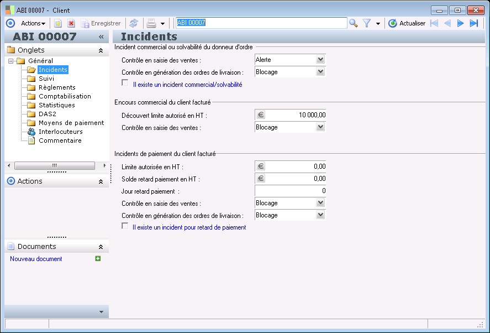Go to first record arrow

pyautogui.click(x=434, y=23)
